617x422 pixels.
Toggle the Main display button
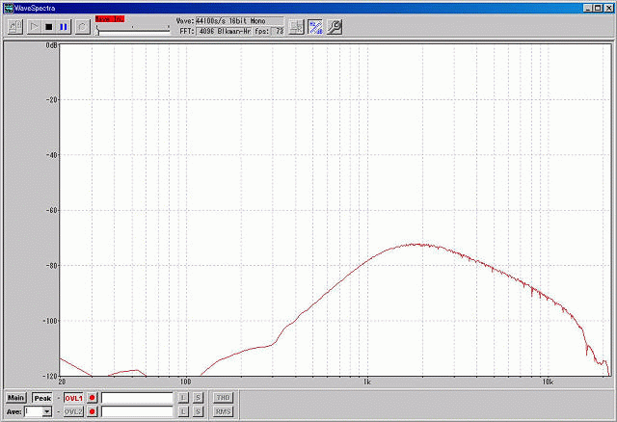click(x=15, y=397)
